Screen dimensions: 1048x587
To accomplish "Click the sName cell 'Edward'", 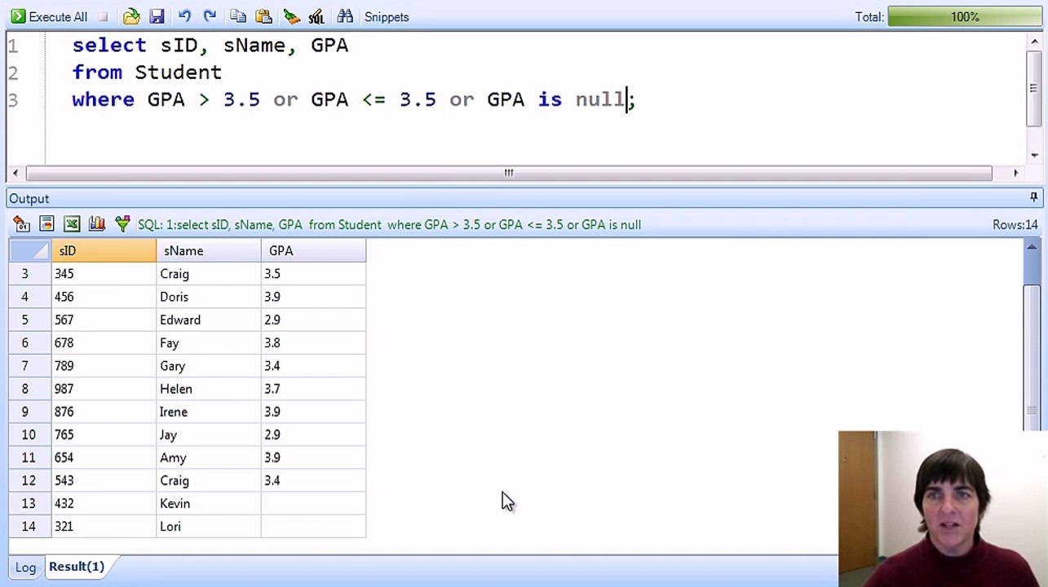I will tap(208, 320).
